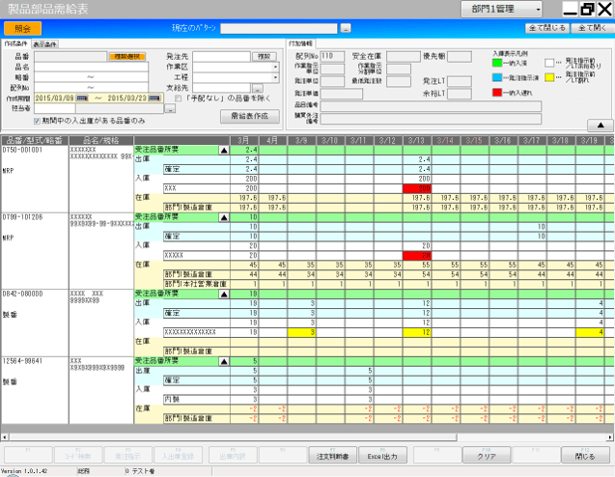Collapse the 0T99-101206 item row triangle
The image size is (615, 477).
pyautogui.click(x=225, y=217)
